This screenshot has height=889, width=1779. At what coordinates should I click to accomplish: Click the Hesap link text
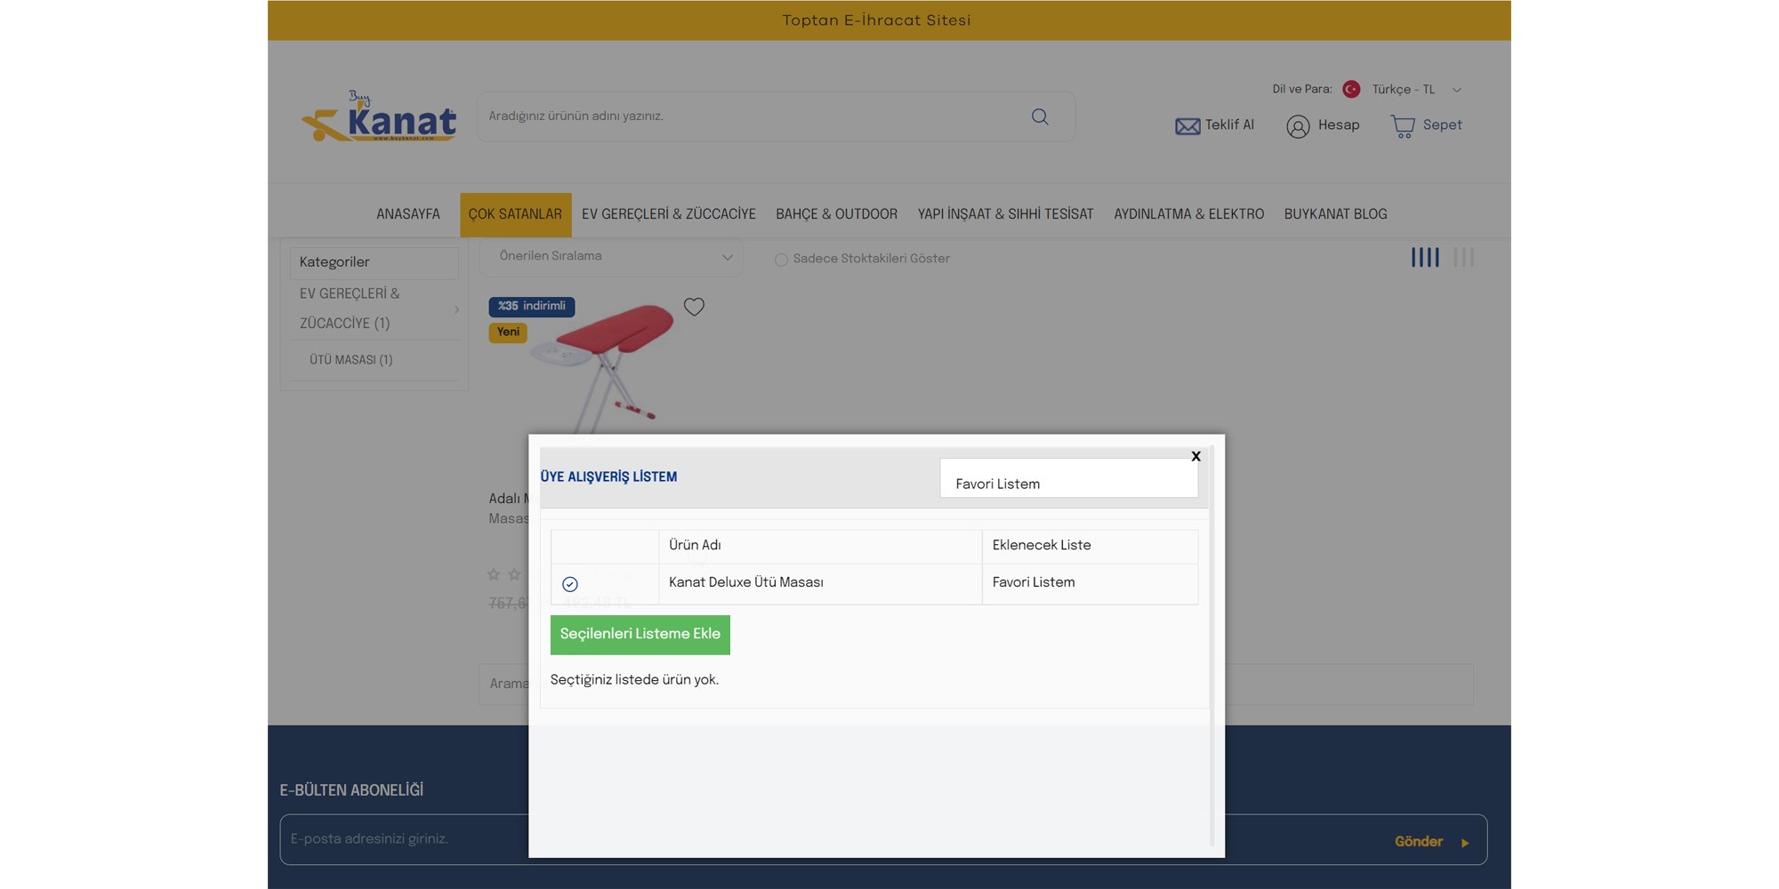(1339, 125)
